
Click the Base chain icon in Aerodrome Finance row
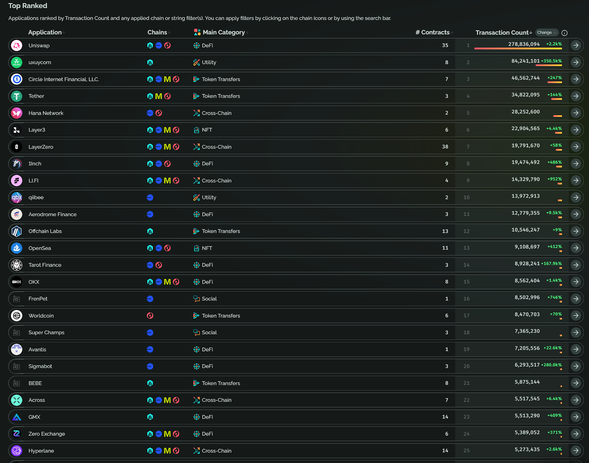pos(150,214)
